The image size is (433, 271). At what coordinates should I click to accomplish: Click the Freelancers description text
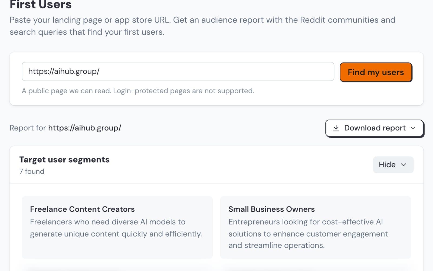(x=116, y=228)
